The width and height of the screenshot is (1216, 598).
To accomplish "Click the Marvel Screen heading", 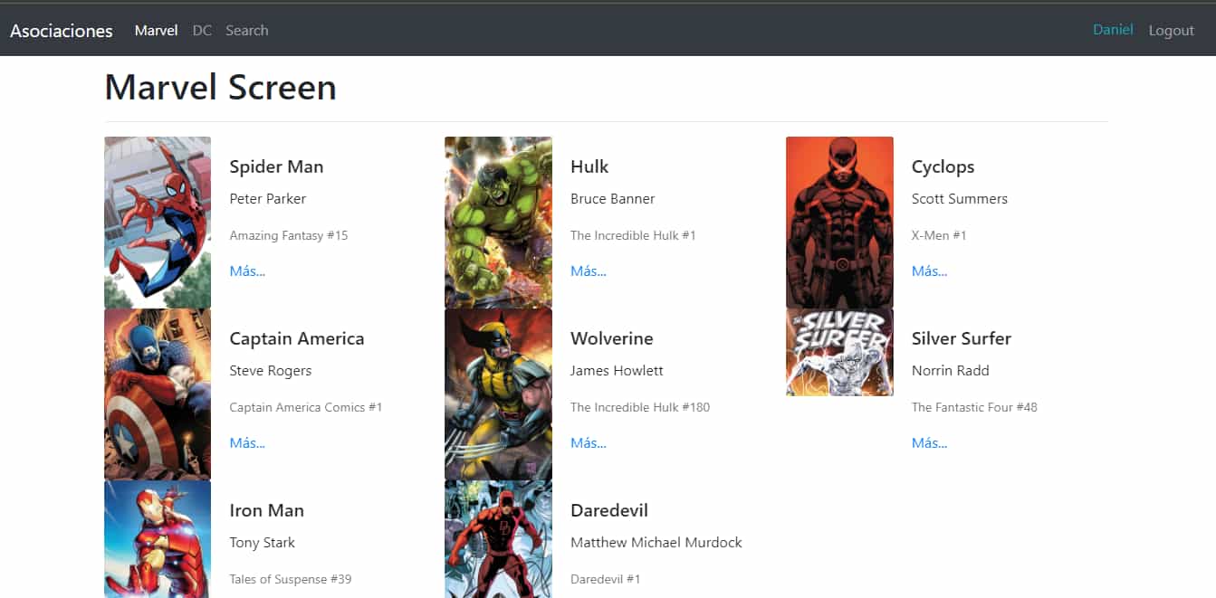I will (220, 88).
